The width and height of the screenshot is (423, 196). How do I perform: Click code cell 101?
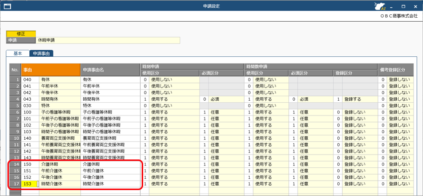[x=30, y=118]
